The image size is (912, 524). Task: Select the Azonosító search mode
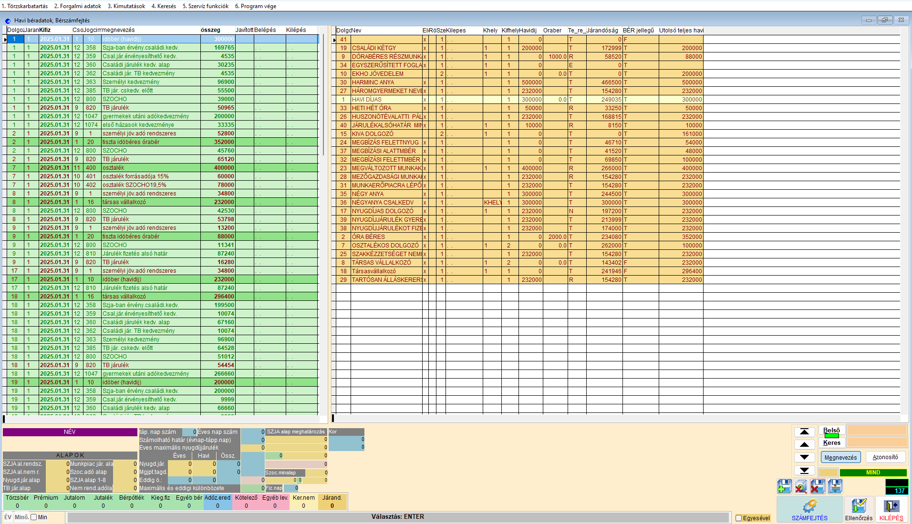tap(885, 457)
